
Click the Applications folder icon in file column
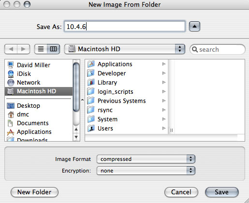pos(91,64)
